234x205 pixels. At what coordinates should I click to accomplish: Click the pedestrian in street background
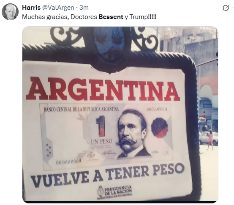(x=210, y=139)
